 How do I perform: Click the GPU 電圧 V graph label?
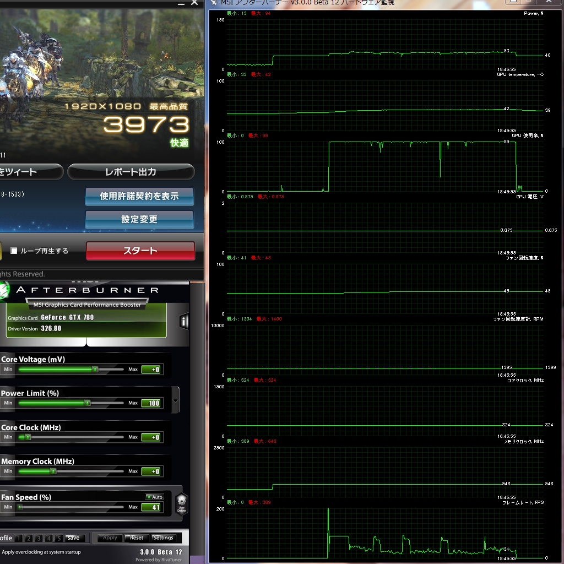530,197
